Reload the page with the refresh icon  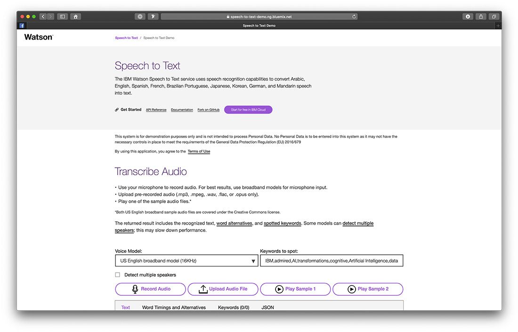click(x=354, y=16)
